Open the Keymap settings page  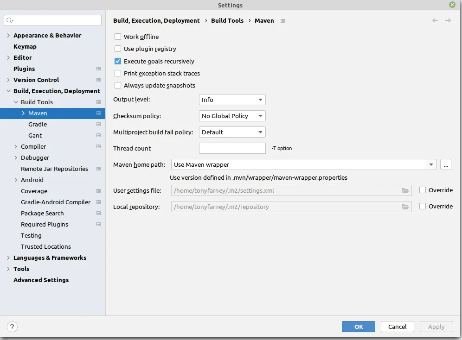25,46
